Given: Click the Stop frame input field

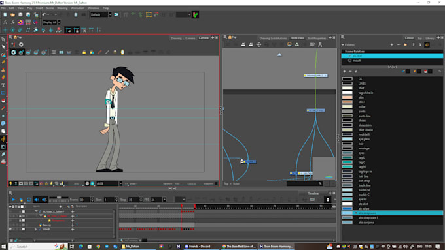Looking at the screenshot, I should coord(133,200).
